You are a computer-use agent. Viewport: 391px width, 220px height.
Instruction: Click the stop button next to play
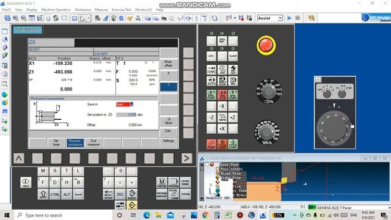click(x=298, y=18)
